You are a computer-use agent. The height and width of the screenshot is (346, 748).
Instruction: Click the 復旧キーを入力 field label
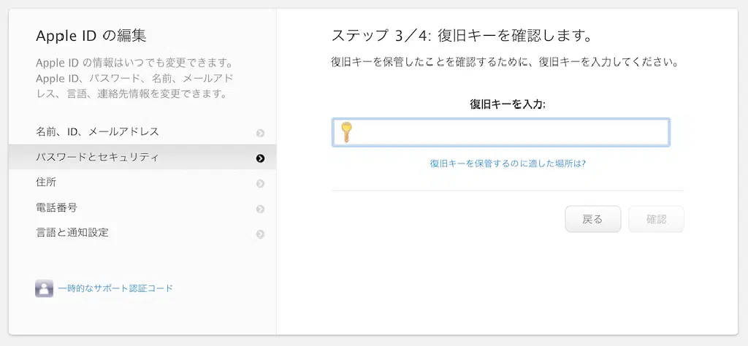(x=508, y=104)
